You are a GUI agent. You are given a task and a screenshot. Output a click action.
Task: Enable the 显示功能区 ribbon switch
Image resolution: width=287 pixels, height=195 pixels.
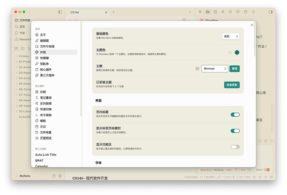235,147
